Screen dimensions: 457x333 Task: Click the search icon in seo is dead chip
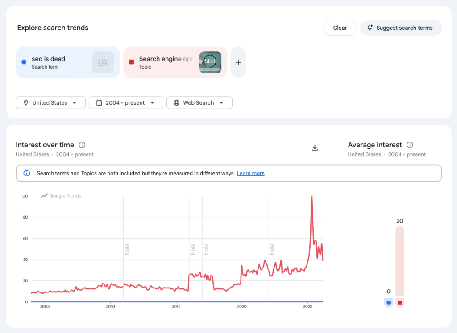(x=103, y=62)
